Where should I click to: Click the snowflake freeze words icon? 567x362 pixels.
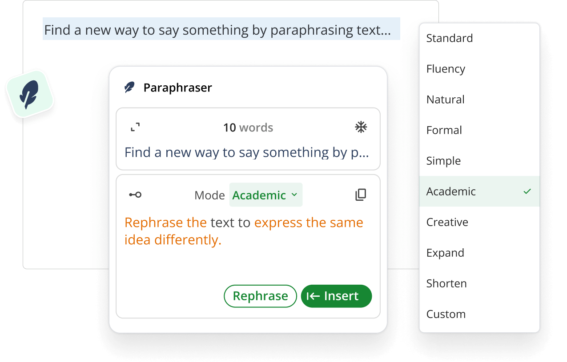361,128
